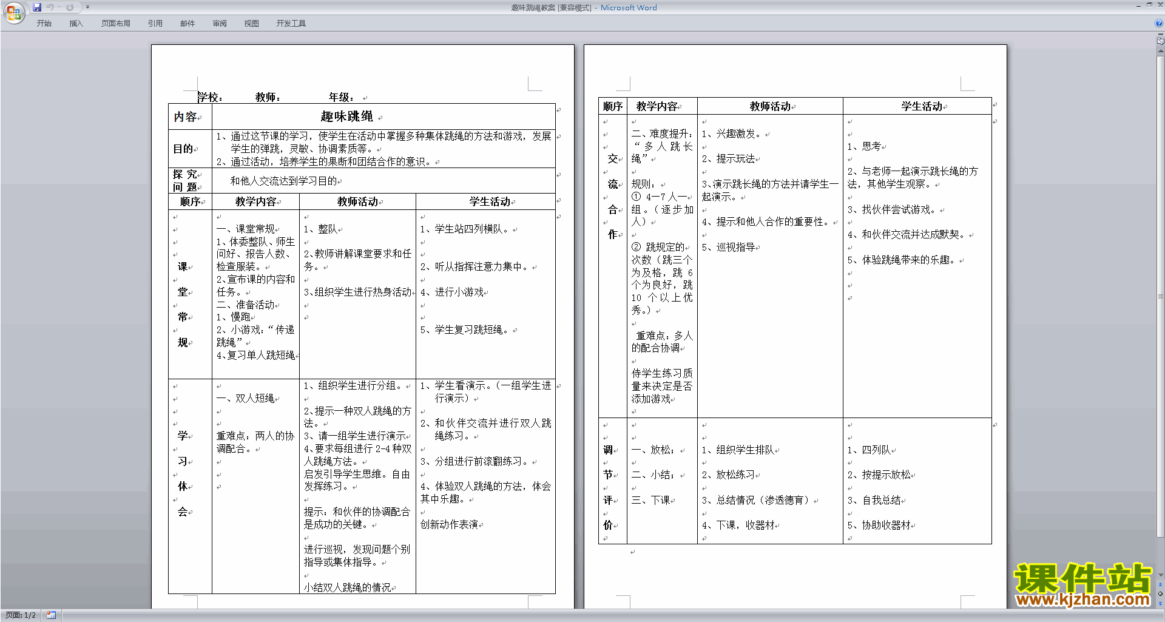Click the text 1、兴趣激发。 on page two
The width and height of the screenshot is (1165, 622).
click(733, 134)
